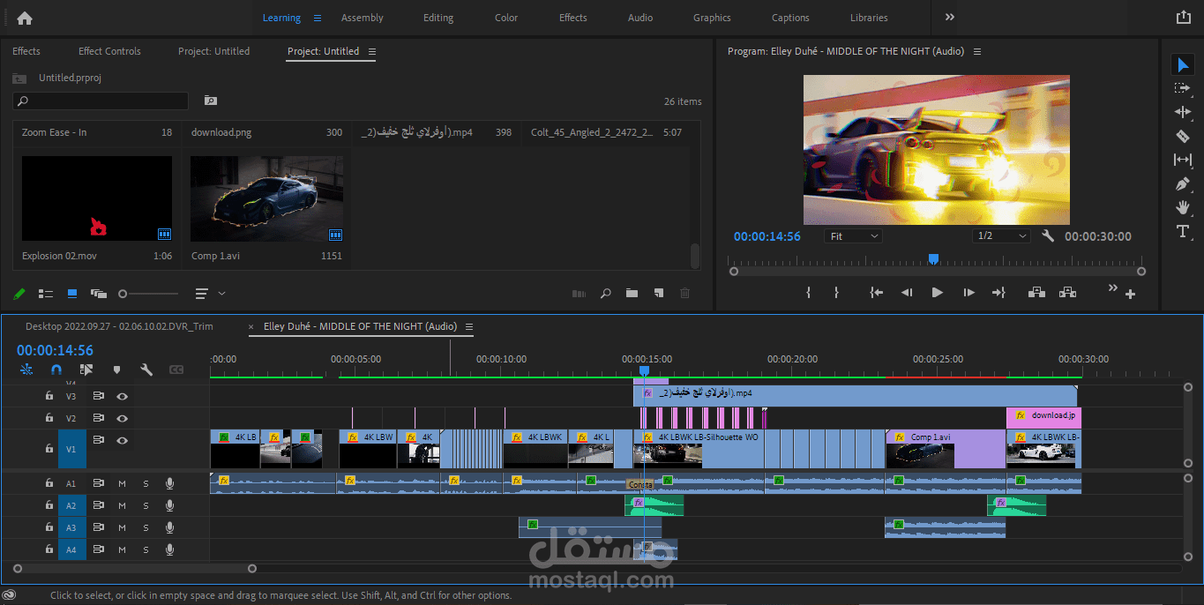
Task: Play the sequence in Program Monitor
Action: click(x=938, y=293)
